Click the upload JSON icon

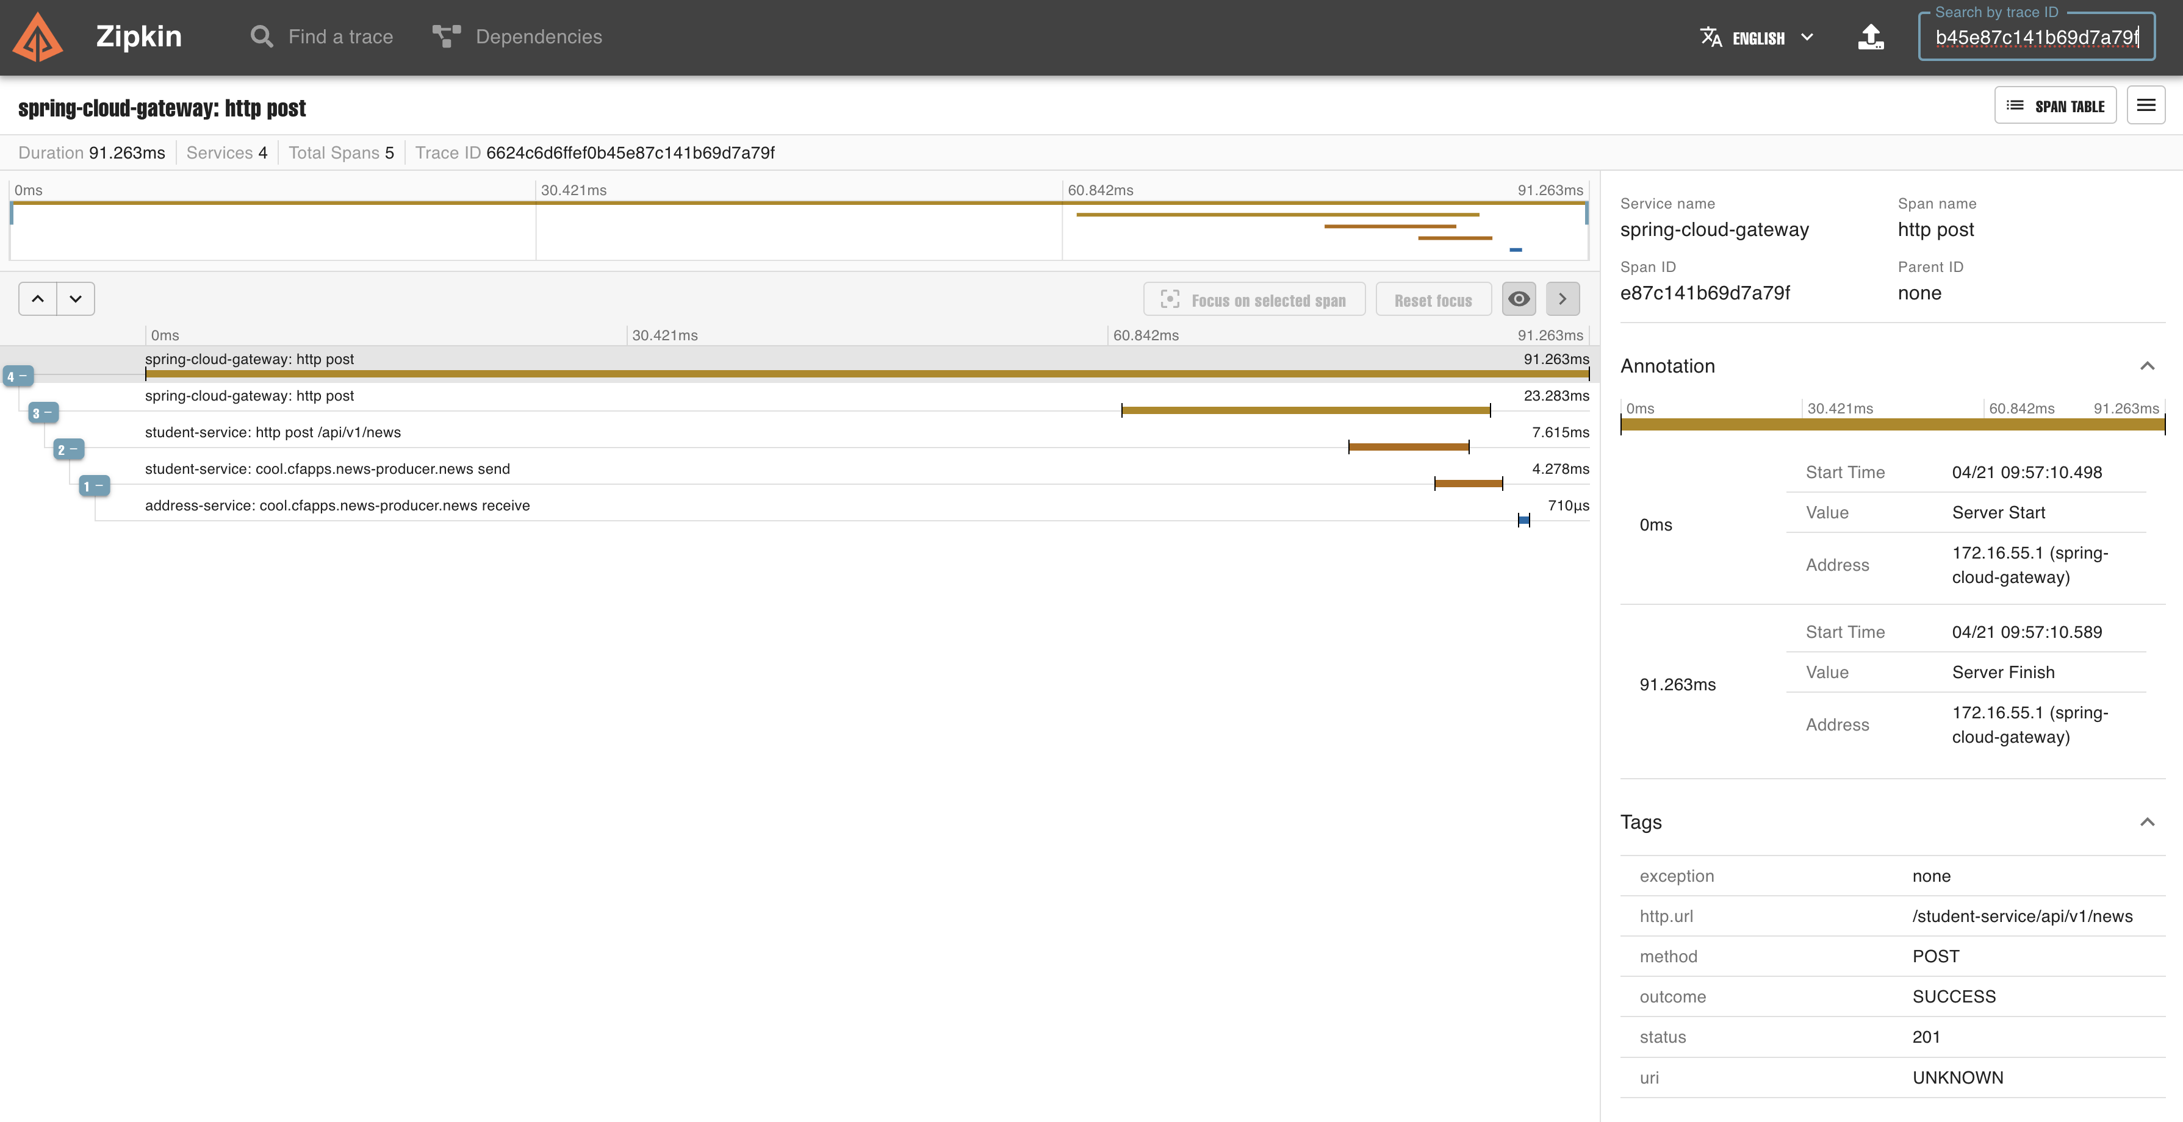point(1870,37)
